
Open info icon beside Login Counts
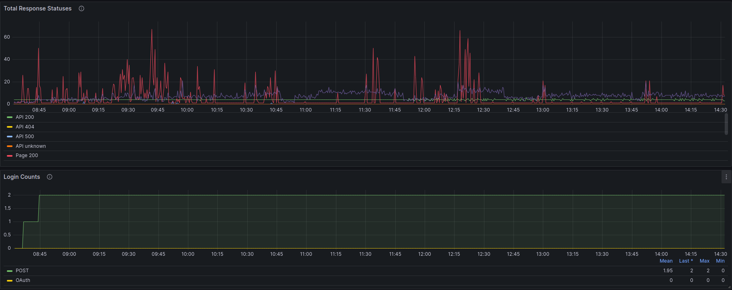tap(50, 177)
